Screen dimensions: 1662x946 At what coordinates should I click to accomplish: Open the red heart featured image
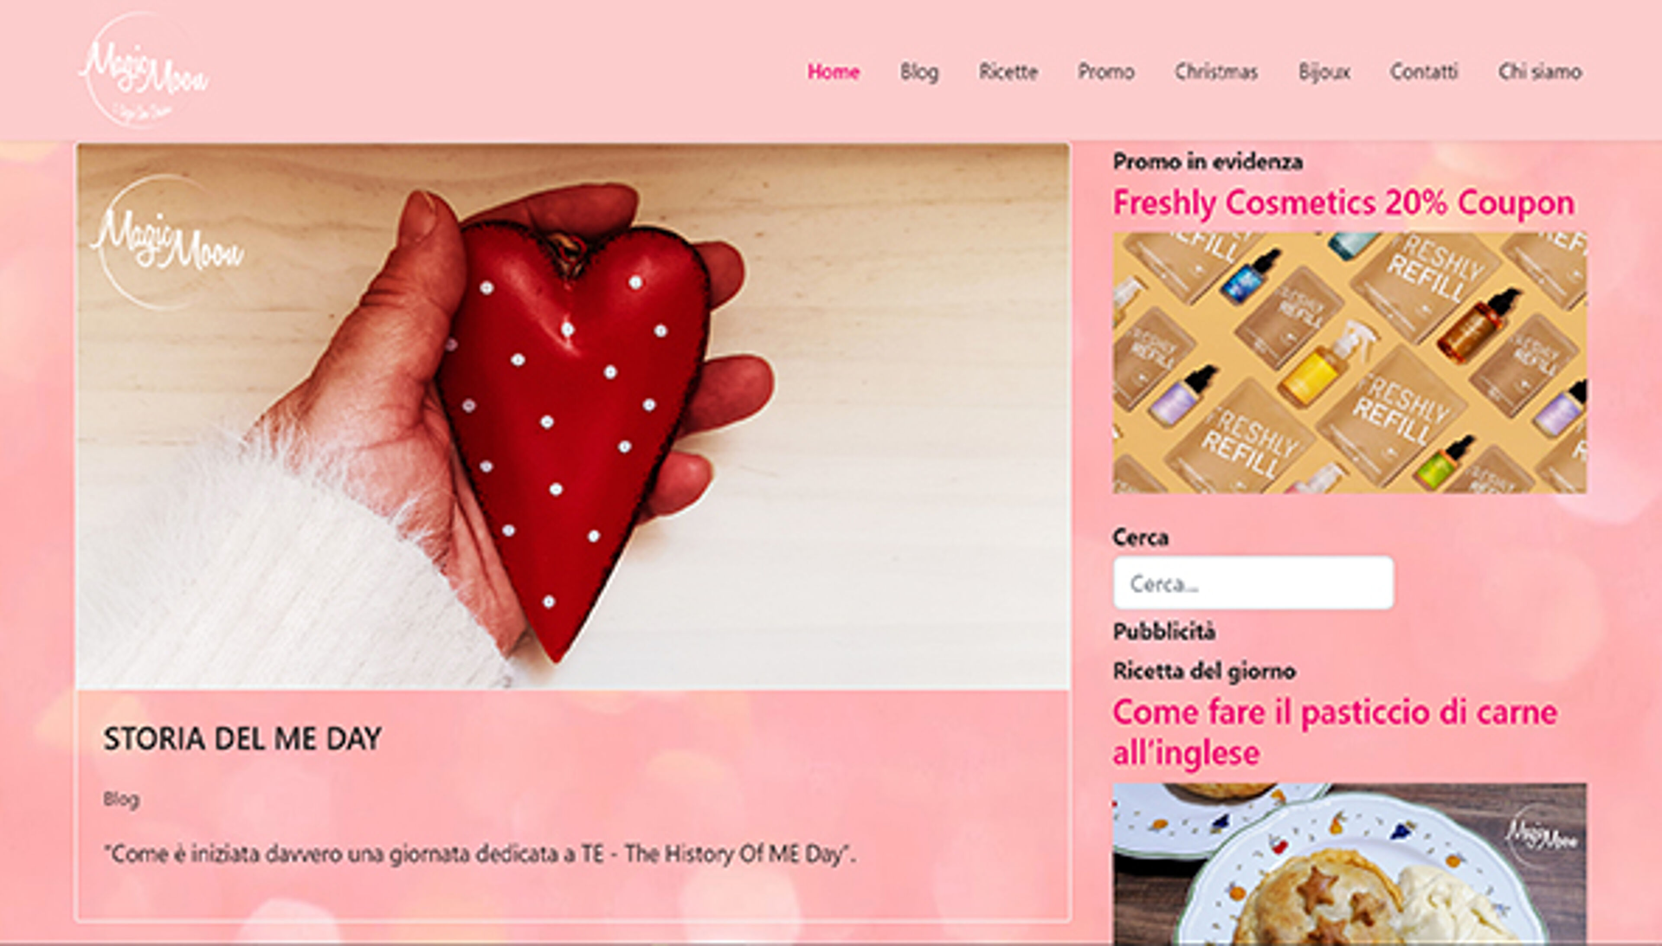[573, 416]
